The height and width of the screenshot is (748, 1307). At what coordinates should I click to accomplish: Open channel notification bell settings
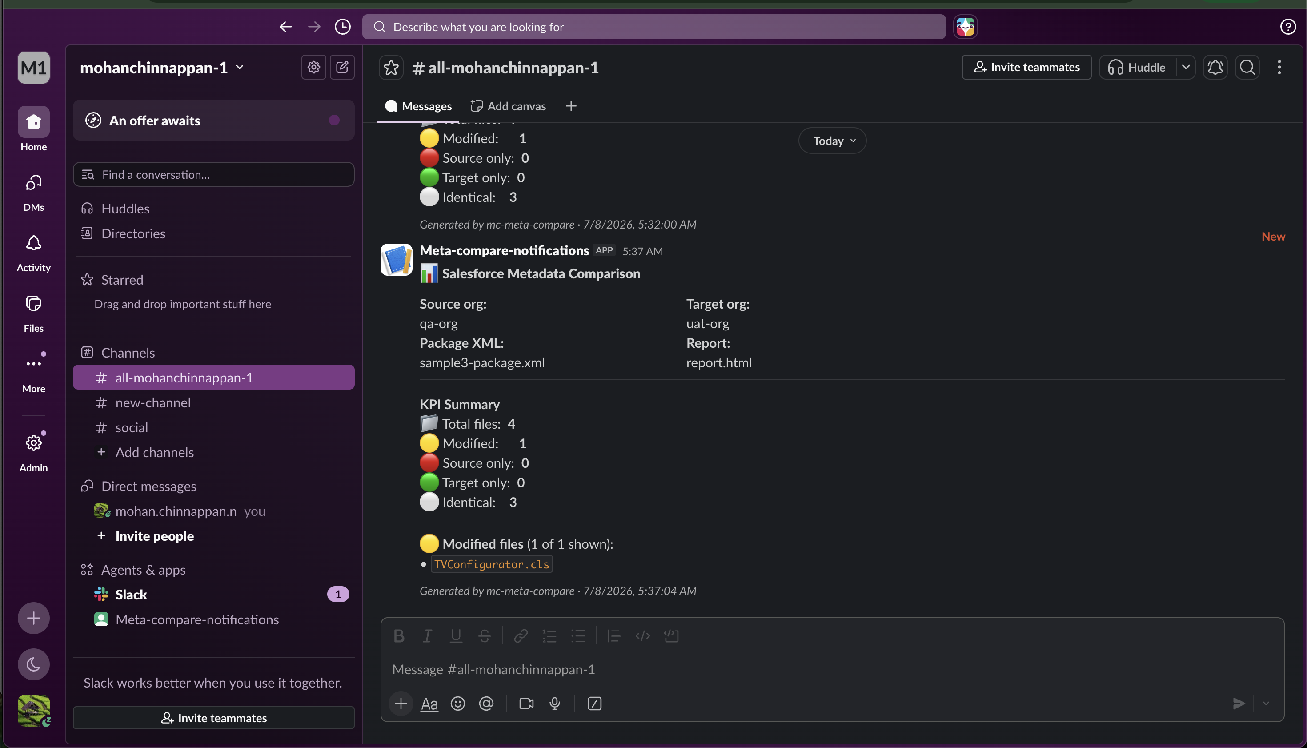coord(1215,67)
